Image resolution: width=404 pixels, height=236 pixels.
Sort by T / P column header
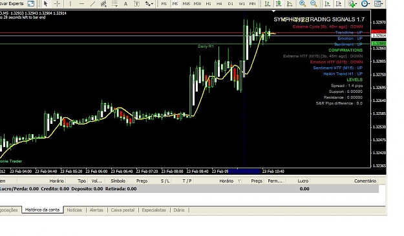coord(187,181)
